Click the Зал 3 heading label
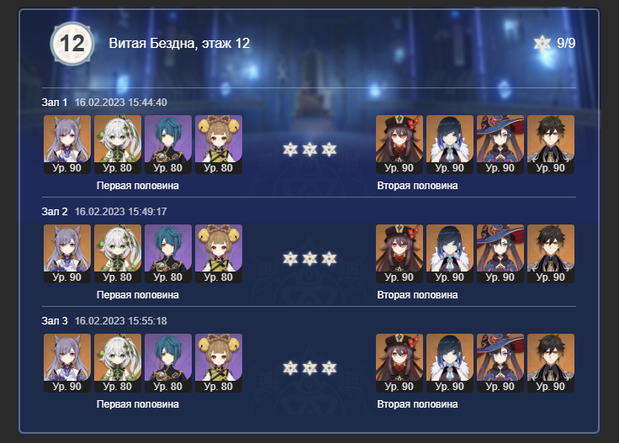Image resolution: width=619 pixels, height=443 pixels. (55, 321)
